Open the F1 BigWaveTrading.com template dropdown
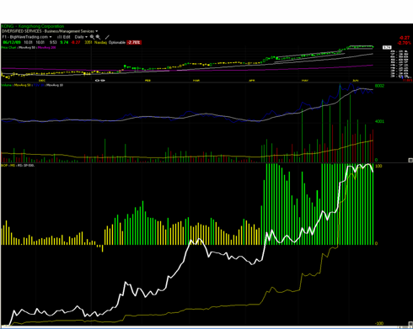 tap(27, 37)
